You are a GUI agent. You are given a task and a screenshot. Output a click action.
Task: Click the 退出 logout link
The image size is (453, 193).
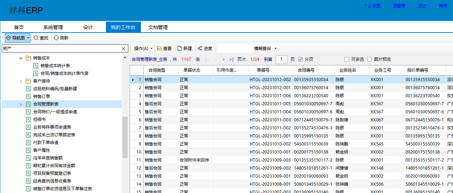[422, 6]
